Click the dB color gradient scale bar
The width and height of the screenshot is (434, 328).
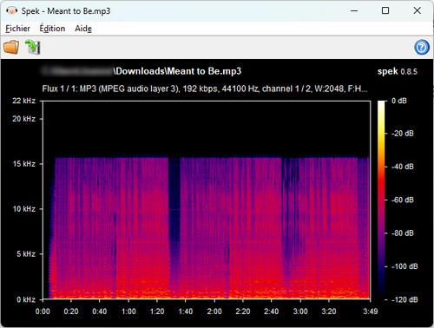click(x=381, y=200)
